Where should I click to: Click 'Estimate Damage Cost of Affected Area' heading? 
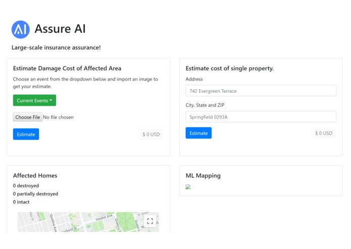pos(67,69)
